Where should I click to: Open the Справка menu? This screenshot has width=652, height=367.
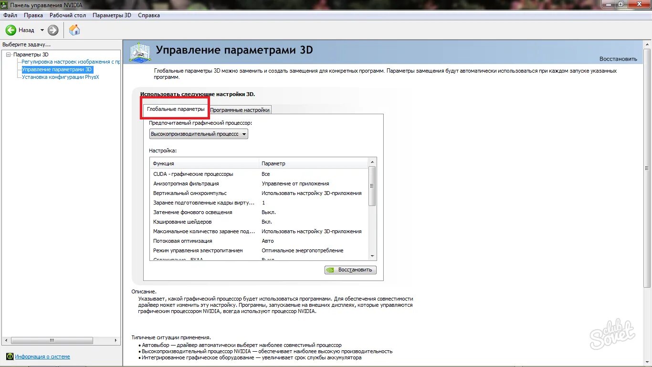(x=149, y=15)
